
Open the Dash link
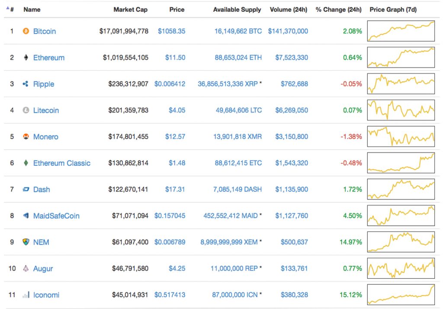point(42,189)
